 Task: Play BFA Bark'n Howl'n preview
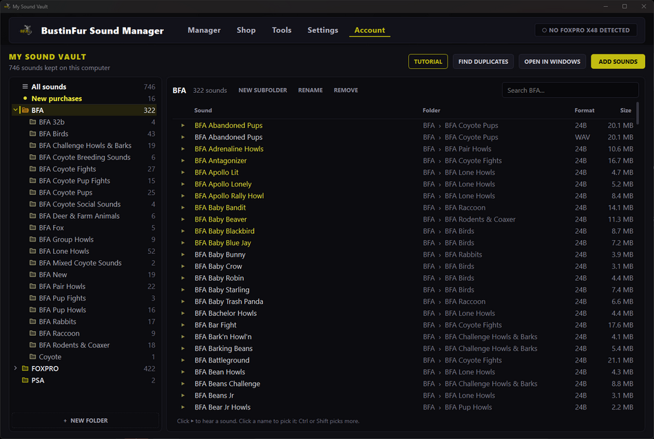(x=182, y=336)
